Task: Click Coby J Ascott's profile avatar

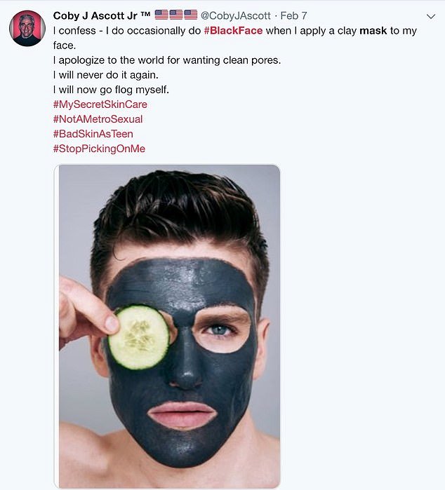Action: tap(27, 29)
